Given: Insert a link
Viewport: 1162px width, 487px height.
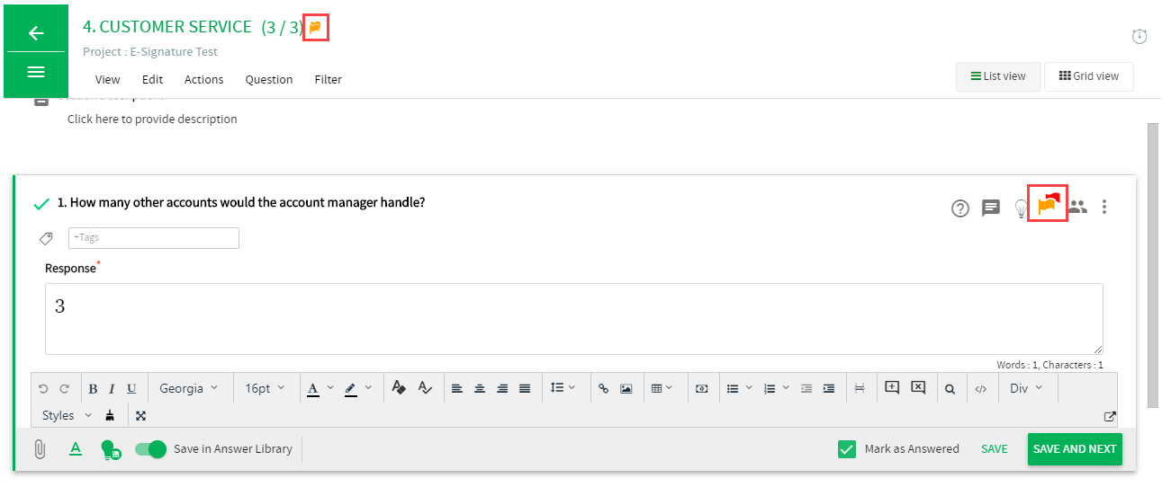Looking at the screenshot, I should click(604, 388).
